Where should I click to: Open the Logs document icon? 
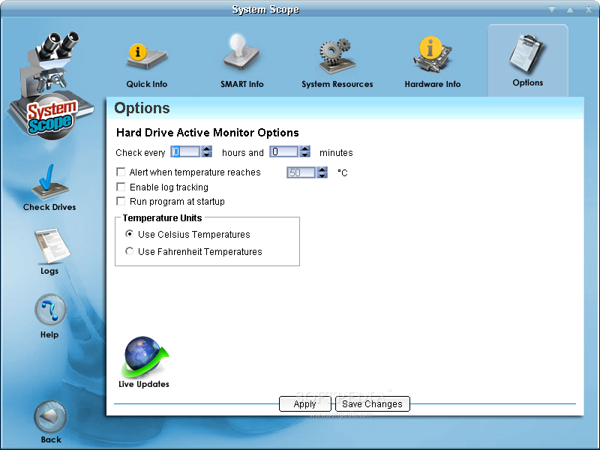(52, 246)
